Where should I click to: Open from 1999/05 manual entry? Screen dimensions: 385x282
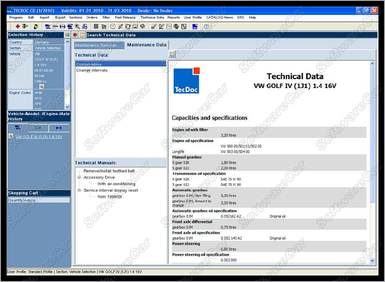[109, 197]
